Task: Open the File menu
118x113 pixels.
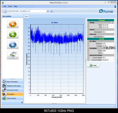Action: point(5,6)
